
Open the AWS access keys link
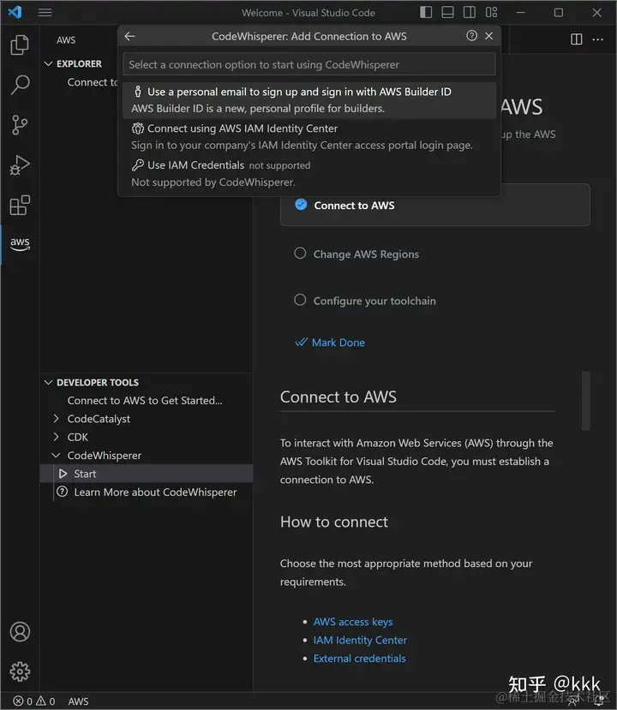(x=353, y=622)
